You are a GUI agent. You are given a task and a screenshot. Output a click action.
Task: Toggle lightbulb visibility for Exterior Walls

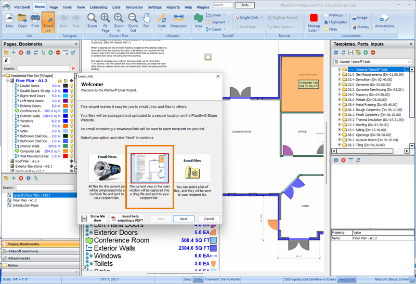pos(71,116)
